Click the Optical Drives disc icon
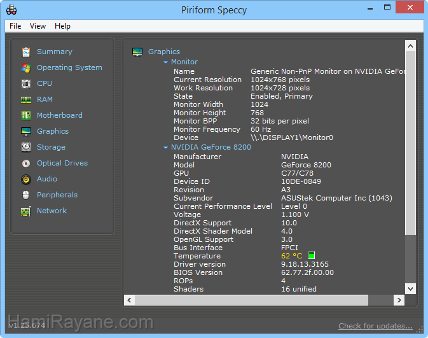The height and width of the screenshot is (338, 428). pos(26,164)
